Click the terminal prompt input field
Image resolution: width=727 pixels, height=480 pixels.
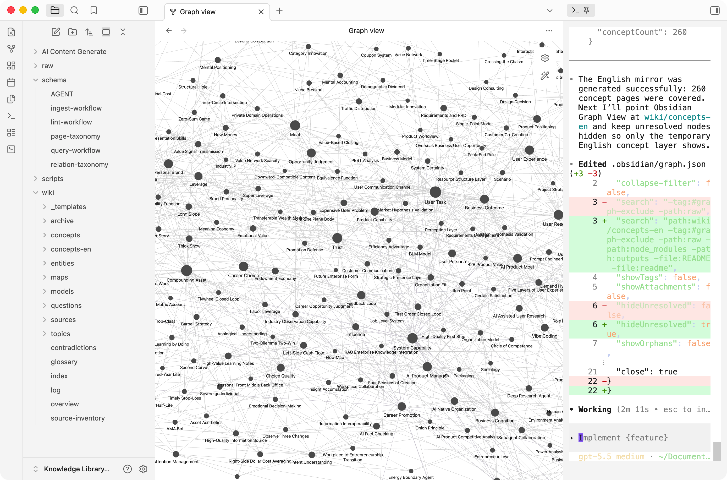click(640, 438)
